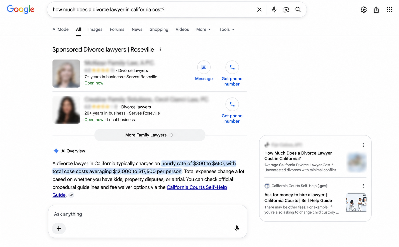The width and height of the screenshot is (399, 247).
Task: Click the magnifying glass search button
Action: pyautogui.click(x=298, y=9)
